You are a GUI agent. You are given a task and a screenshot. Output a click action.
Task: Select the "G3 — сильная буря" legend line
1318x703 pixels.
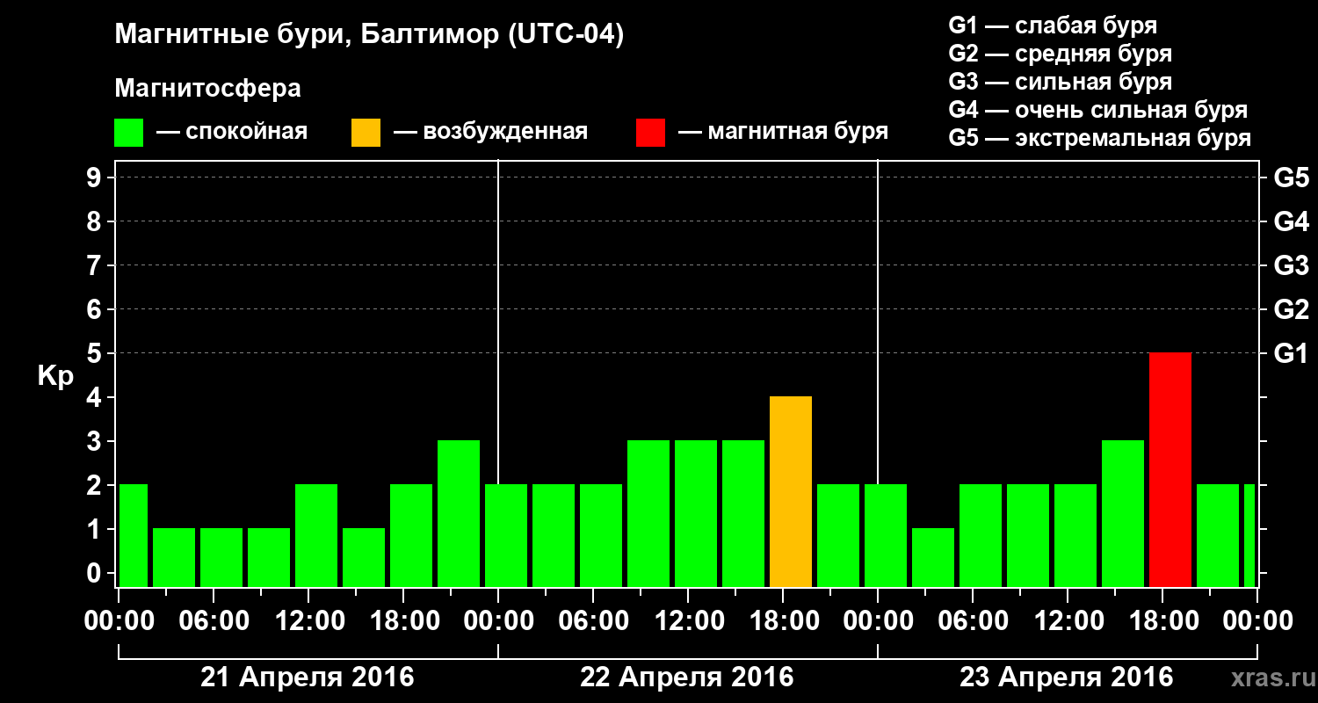1061,82
